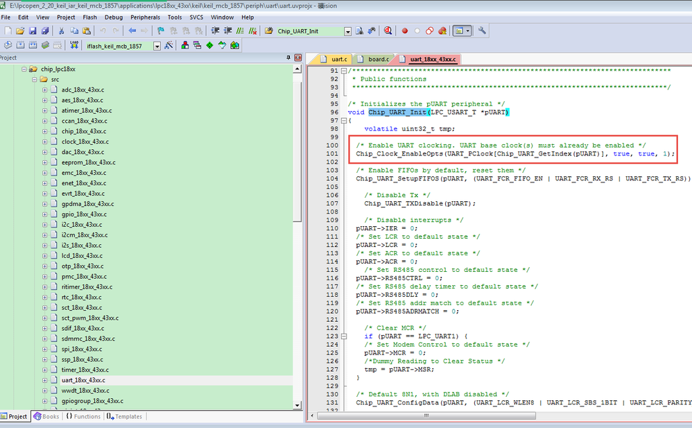692x428 pixels.
Task: Click the Select Software Packs icon
Action: point(222,46)
